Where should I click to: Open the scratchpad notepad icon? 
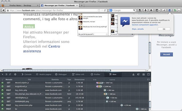point(143,74)
